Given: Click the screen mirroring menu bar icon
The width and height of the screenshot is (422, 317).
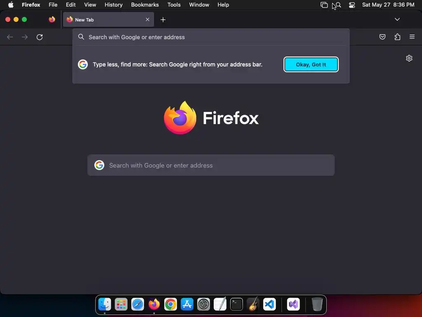Looking at the screenshot, I should [x=324, y=5].
